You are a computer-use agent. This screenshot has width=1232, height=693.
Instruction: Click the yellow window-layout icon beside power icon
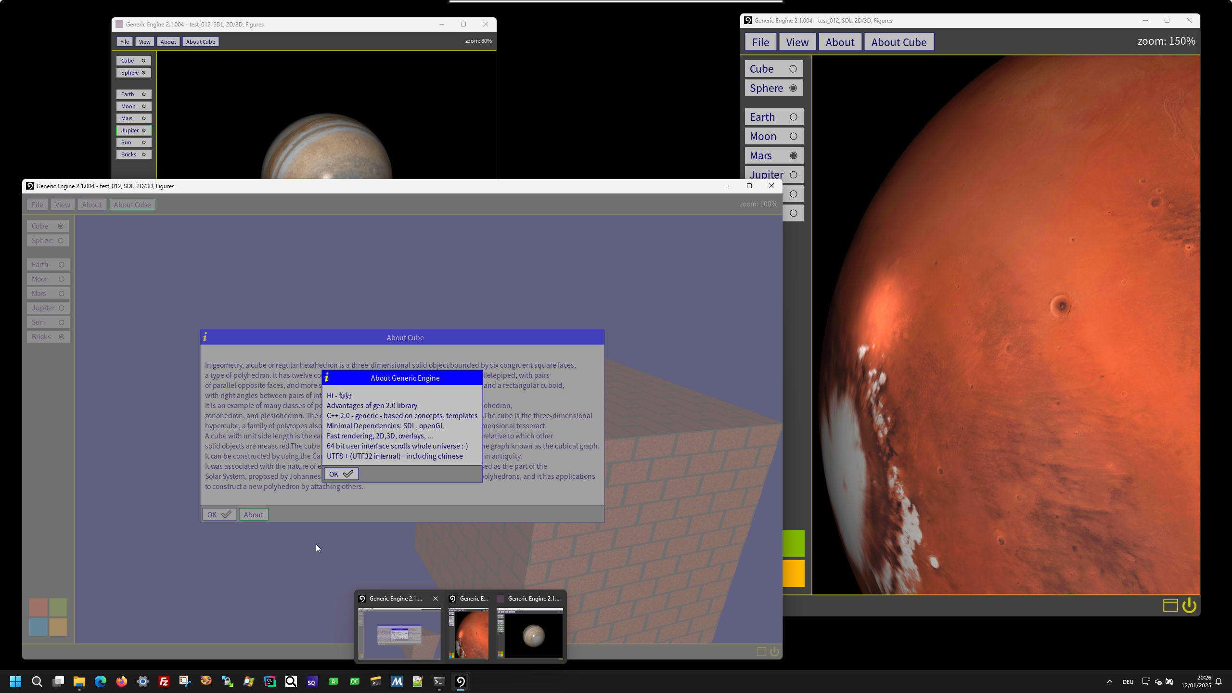pos(1170,605)
